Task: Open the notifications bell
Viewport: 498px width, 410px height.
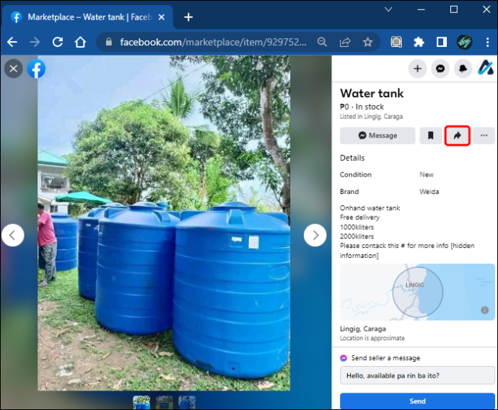Action: click(x=462, y=68)
